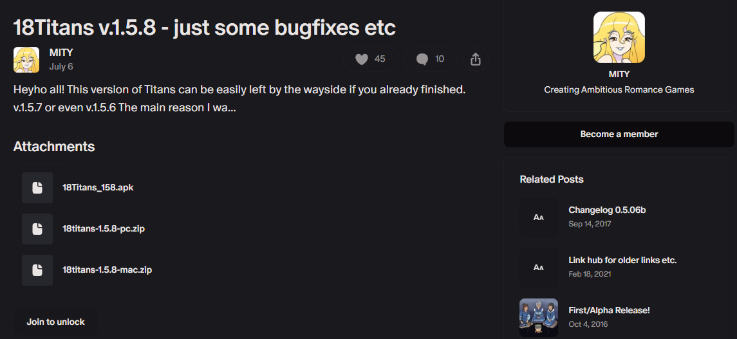Click the Join to unlock button
The image size is (737, 339).
click(56, 322)
